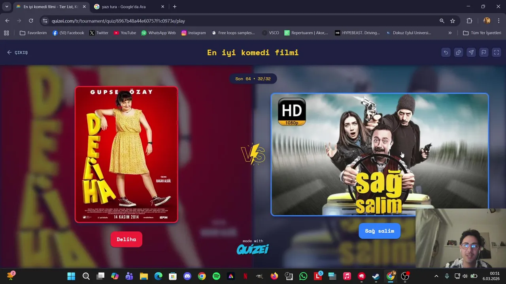Open Microsoft Teams on taskbar

pos(129,276)
